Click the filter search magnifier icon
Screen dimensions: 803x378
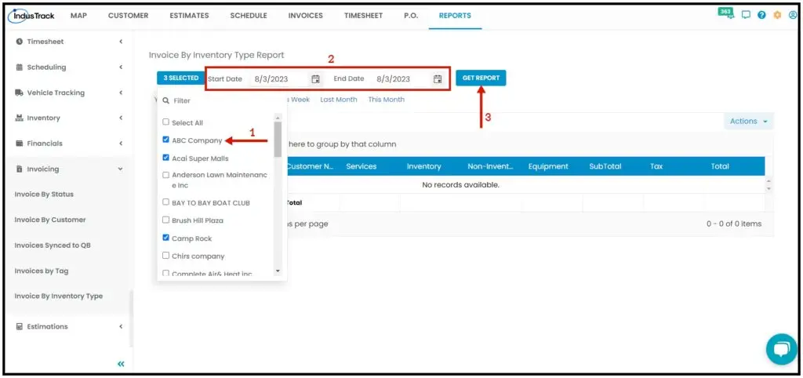pyautogui.click(x=166, y=101)
